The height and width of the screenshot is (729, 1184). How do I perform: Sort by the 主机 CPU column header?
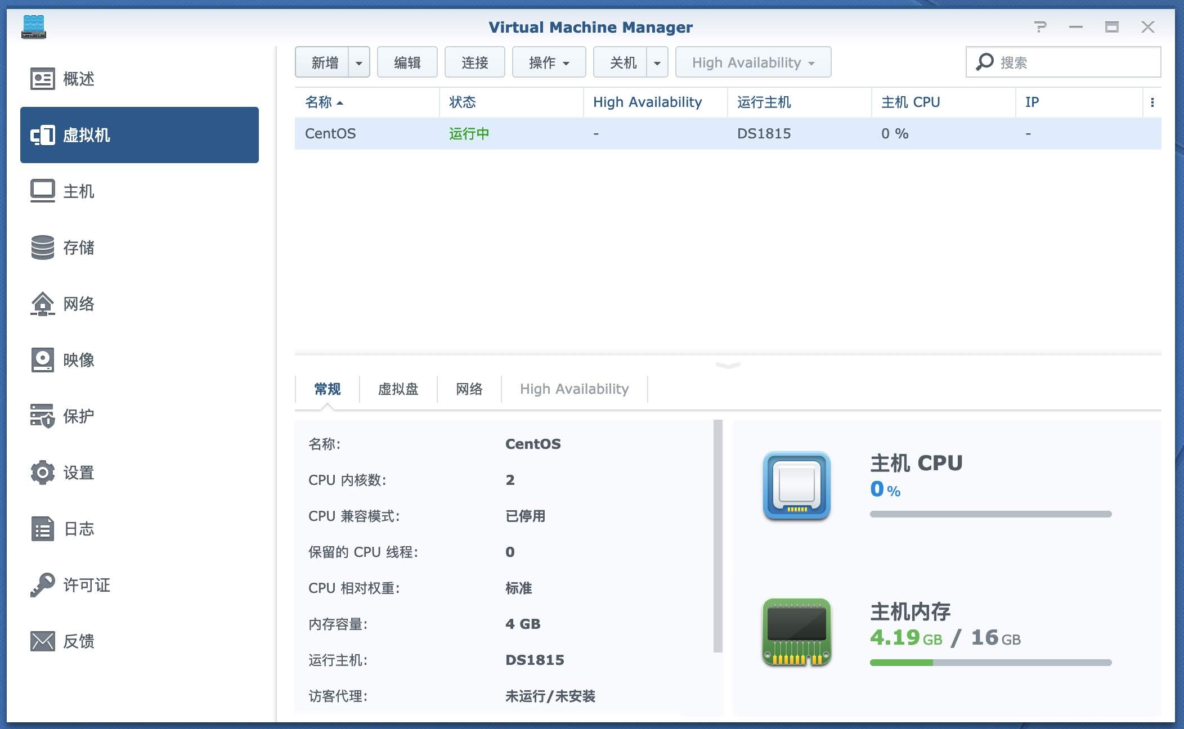coord(943,102)
